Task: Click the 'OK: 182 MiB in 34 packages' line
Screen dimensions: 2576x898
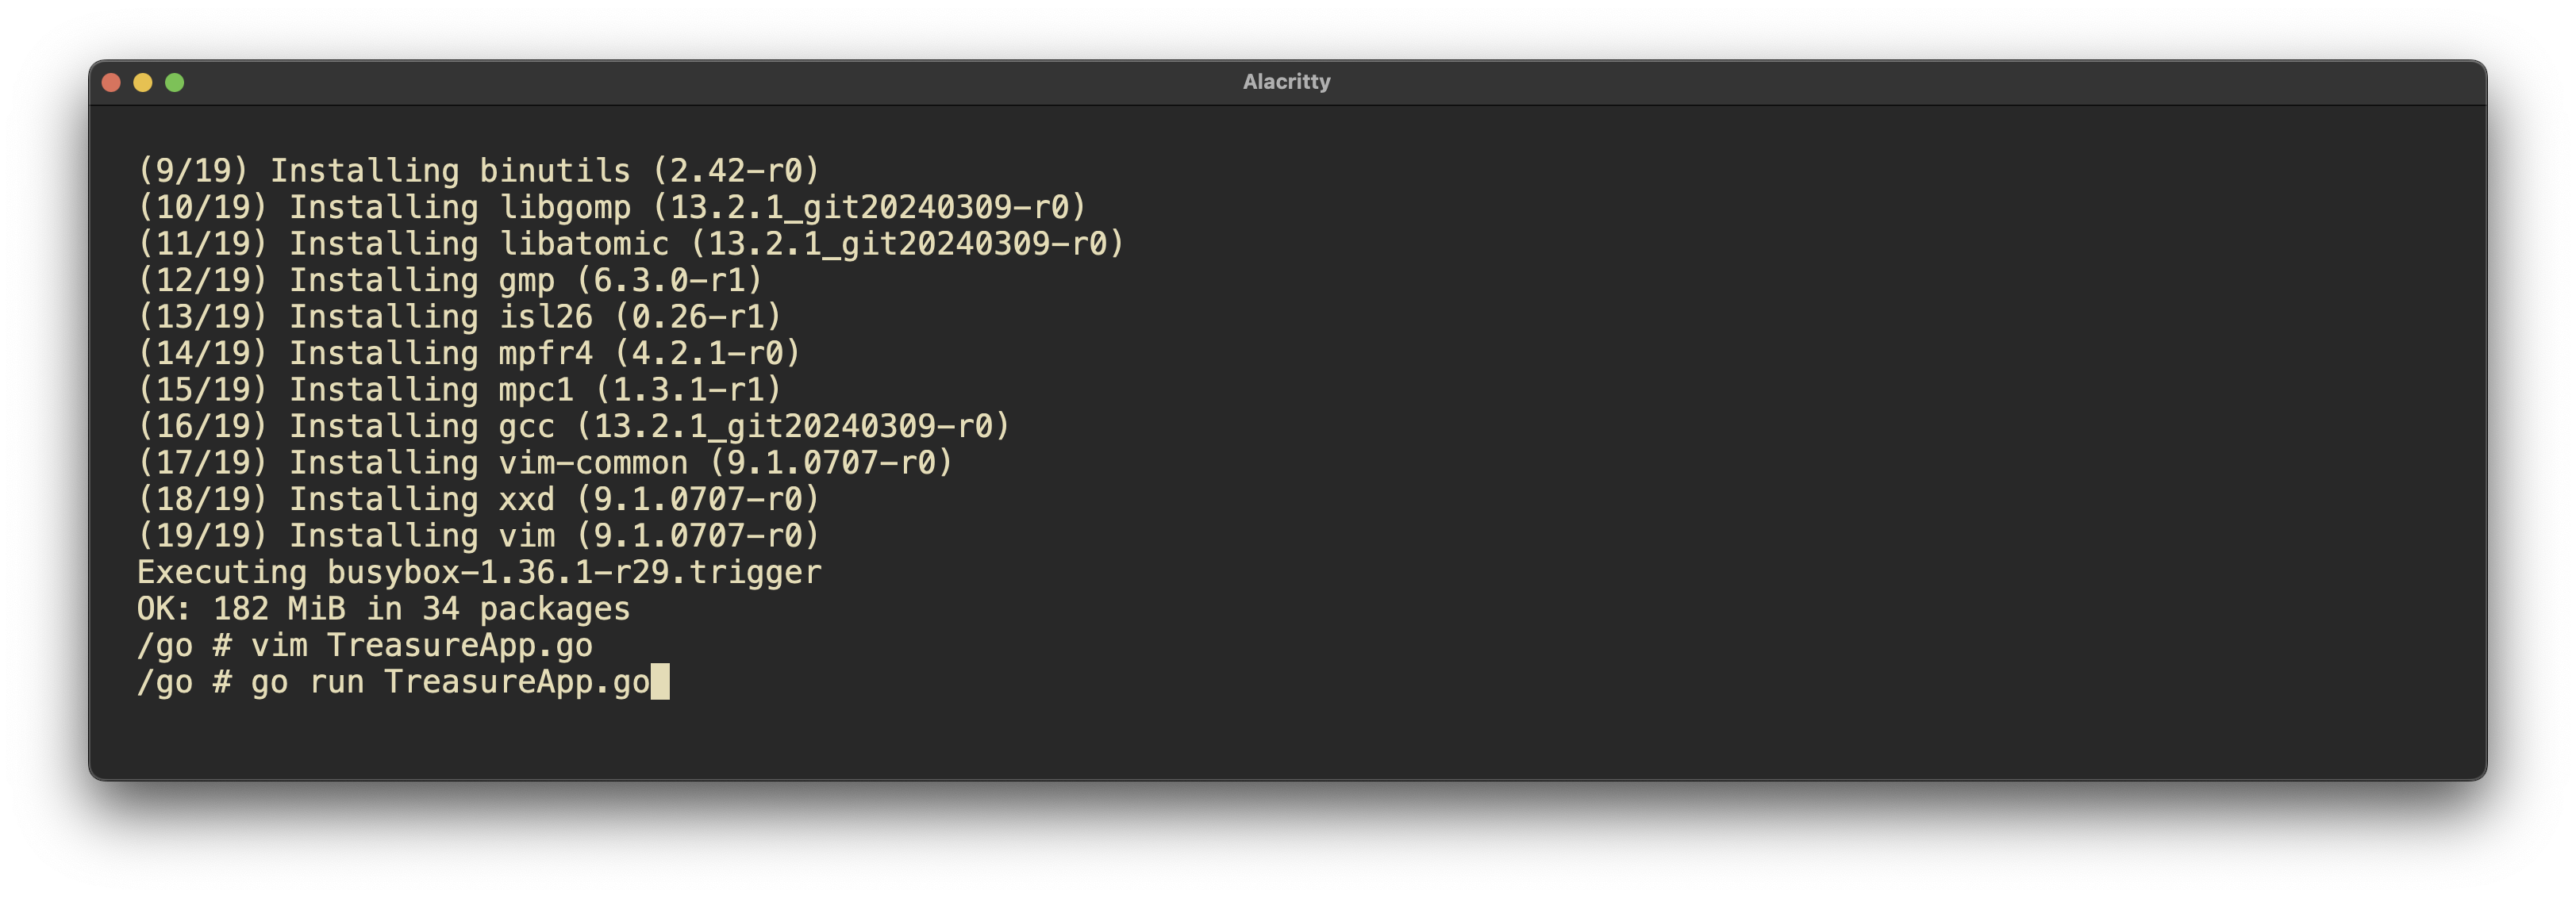Action: [x=383, y=609]
